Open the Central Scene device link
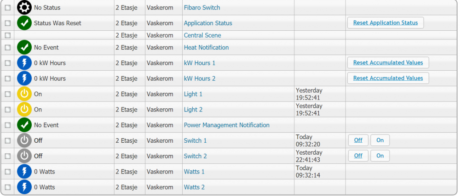The image size is (460, 196). (202, 35)
